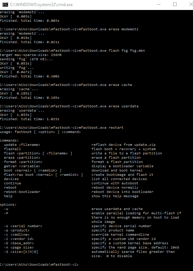Viewport: 193px width, 271px height.
Task: Minimize the cmd.exe window
Action: point(159,5)
